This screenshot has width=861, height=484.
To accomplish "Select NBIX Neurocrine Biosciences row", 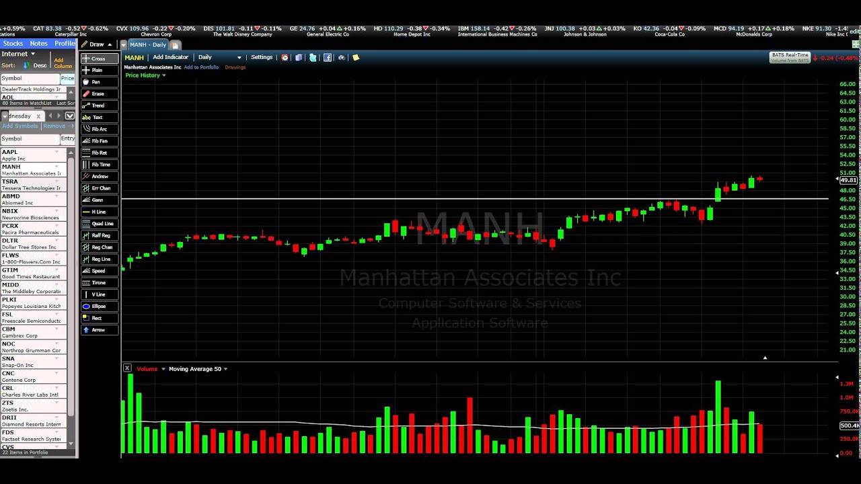I will (34, 214).
